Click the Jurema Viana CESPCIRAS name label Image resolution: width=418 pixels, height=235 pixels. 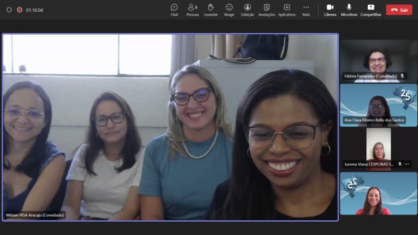pos(369,164)
